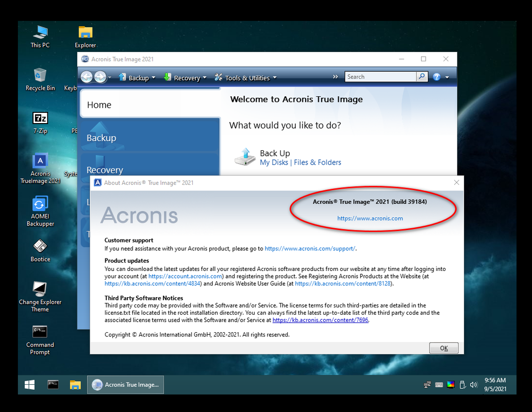Click into the Search input field
Image resolution: width=532 pixels, height=412 pixels.
380,77
